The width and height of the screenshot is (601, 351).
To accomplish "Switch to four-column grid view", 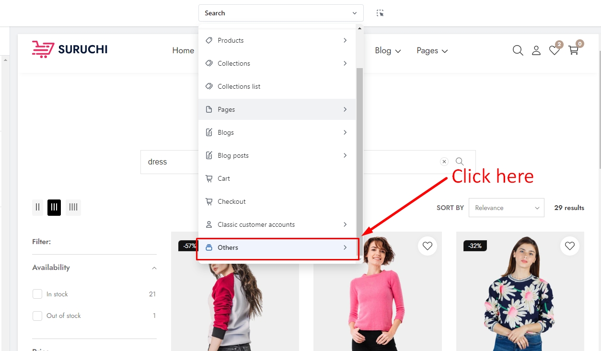I will [x=73, y=207].
